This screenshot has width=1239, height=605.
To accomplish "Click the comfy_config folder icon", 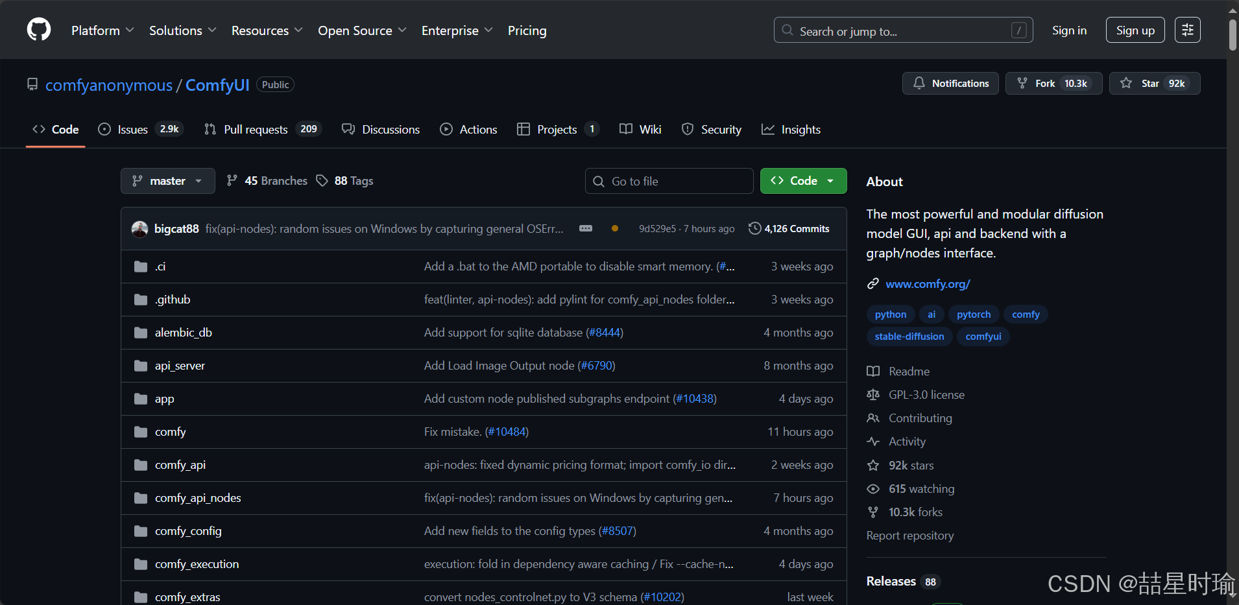I will 141,531.
